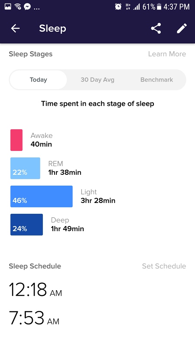Tap the alarm clock status icon
This screenshot has height=347, width=195.
(x=118, y=7)
